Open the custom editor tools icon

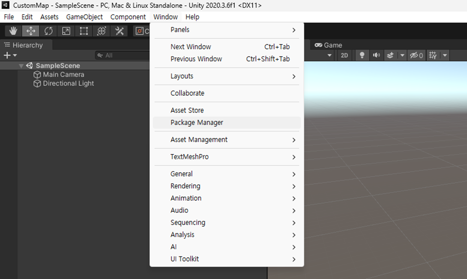pyautogui.click(x=119, y=31)
